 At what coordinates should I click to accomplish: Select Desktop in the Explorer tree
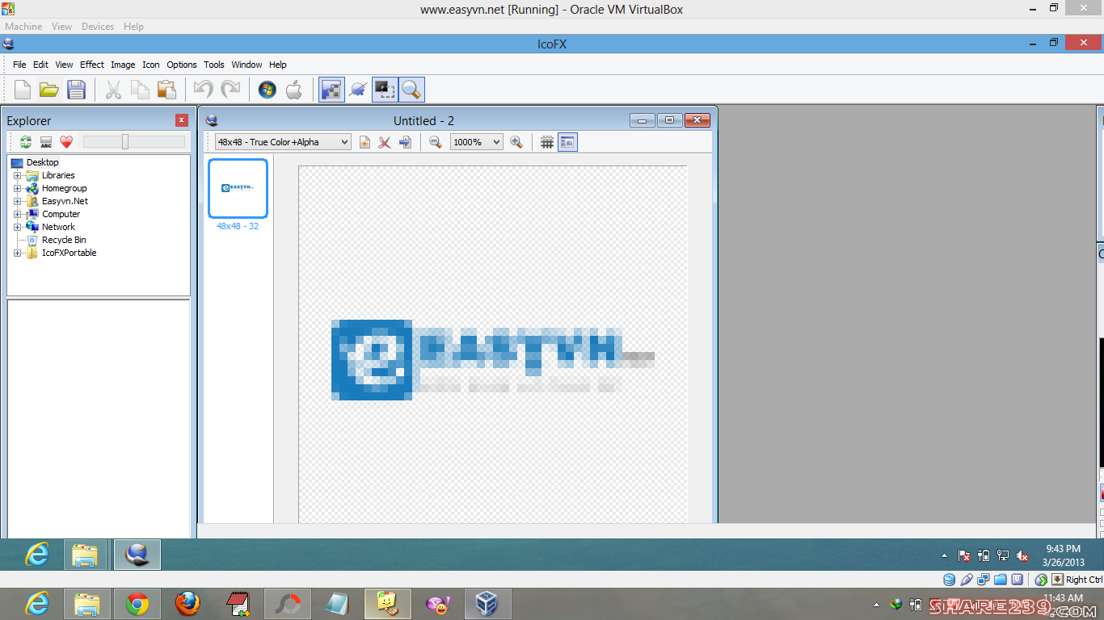[43, 162]
